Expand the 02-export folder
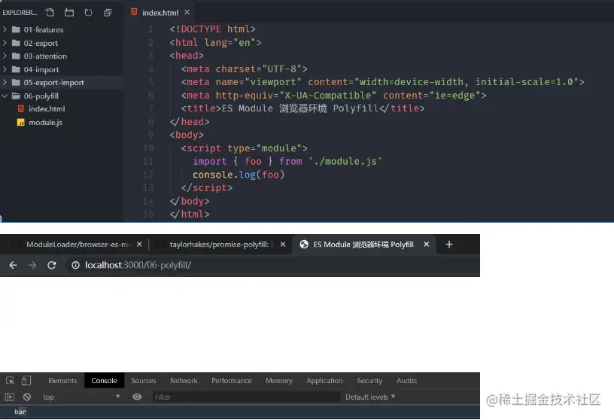Screen dimensions: 614x420 (x=5, y=43)
